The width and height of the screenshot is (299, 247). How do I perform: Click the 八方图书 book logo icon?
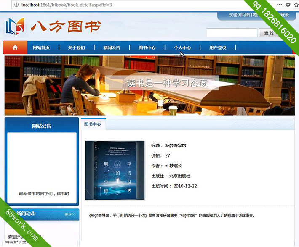click(15, 26)
